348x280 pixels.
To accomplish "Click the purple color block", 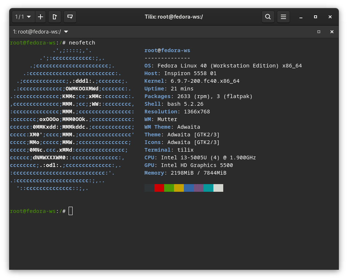I will [199, 188].
